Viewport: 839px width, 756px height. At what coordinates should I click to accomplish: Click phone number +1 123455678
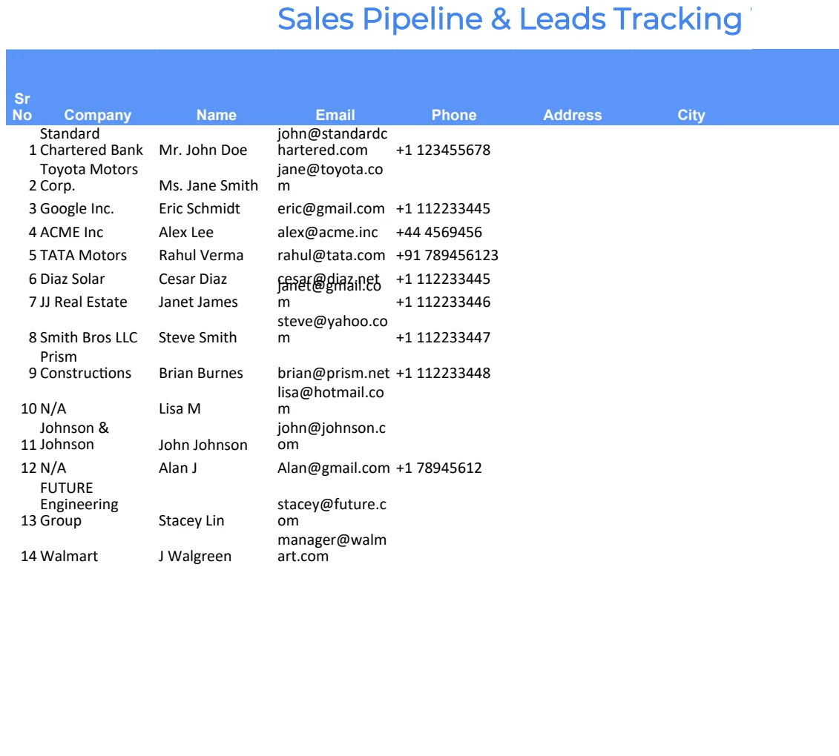tap(443, 150)
